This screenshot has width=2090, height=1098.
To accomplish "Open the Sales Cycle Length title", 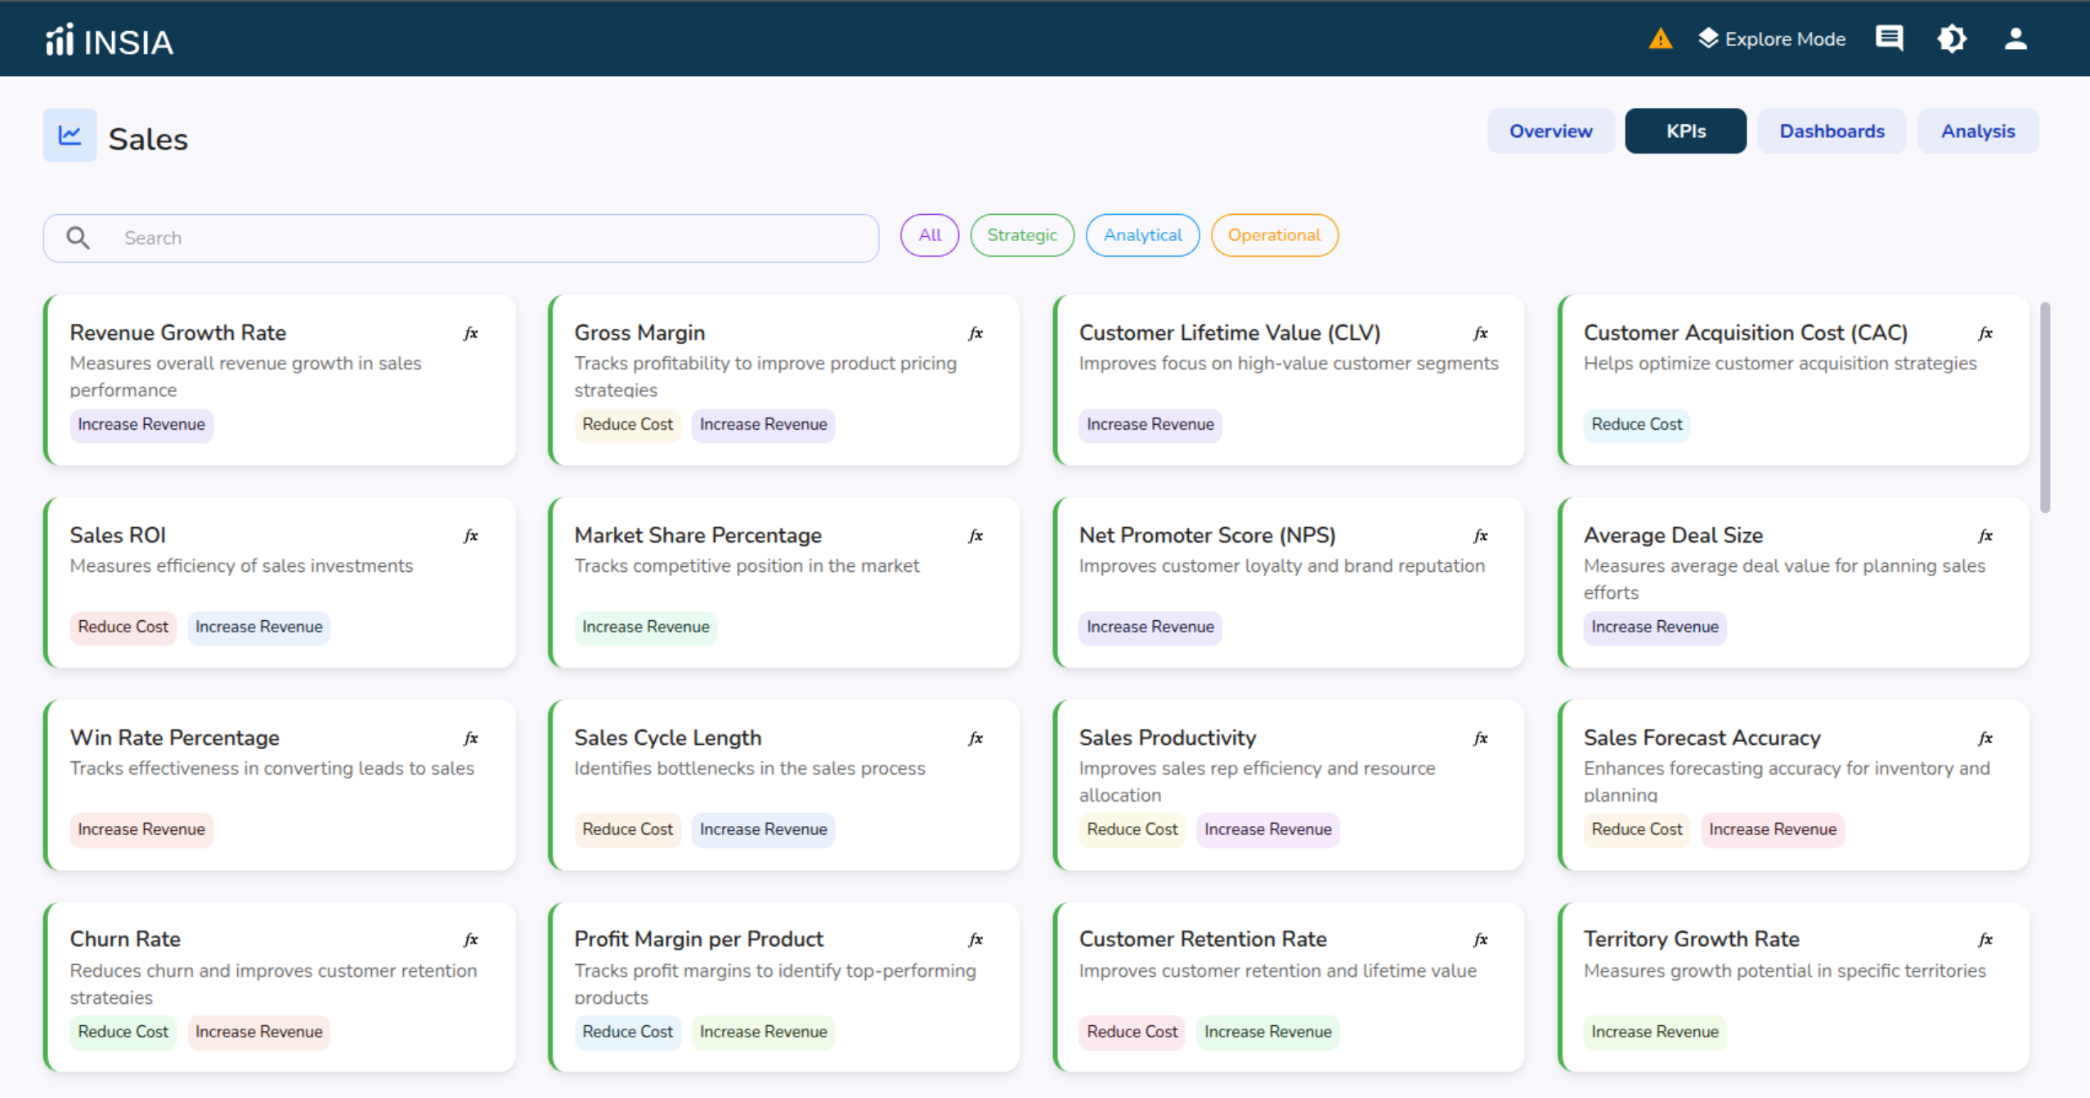I will coord(667,738).
